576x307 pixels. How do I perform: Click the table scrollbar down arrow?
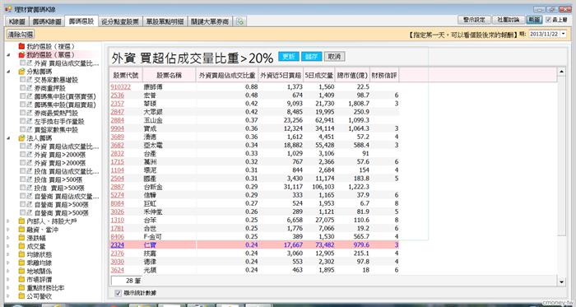click(x=562, y=281)
